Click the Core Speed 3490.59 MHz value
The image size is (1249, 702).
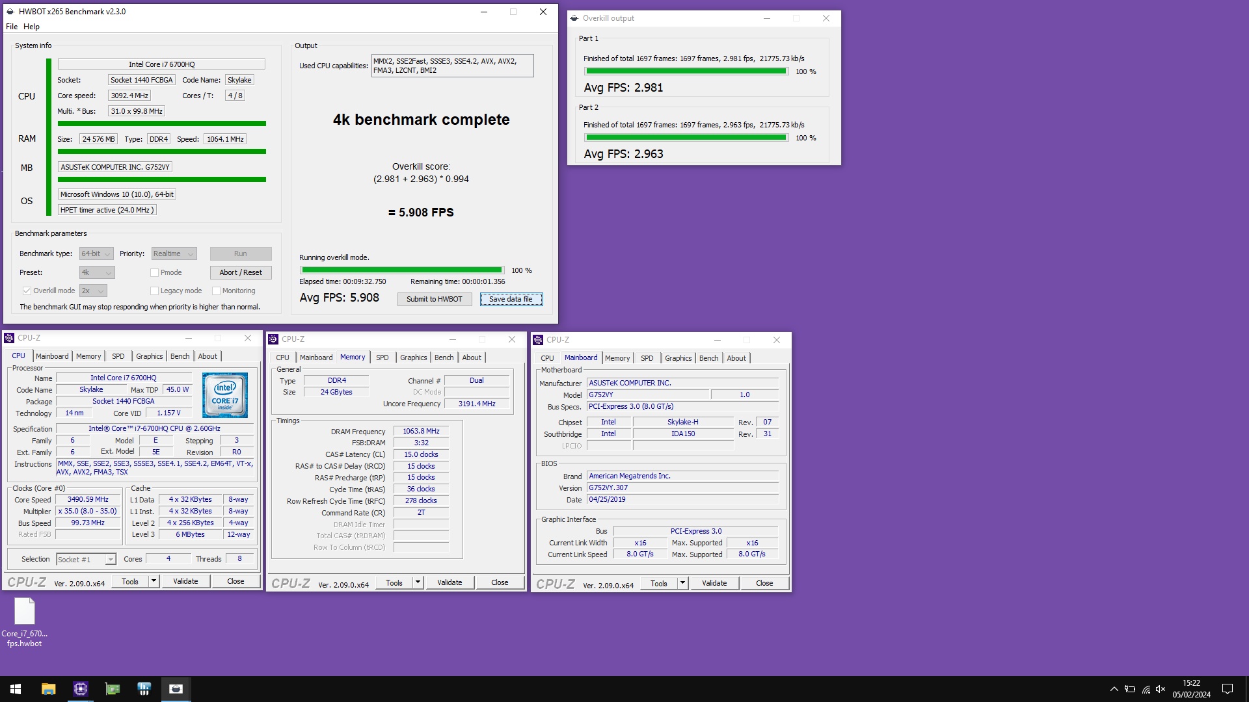(x=88, y=499)
